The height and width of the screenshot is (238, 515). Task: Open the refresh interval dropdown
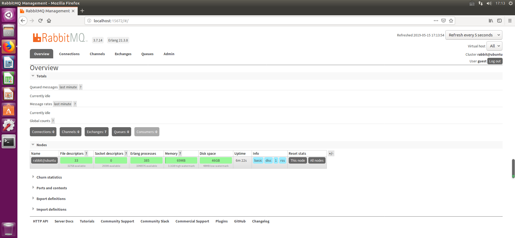point(474,35)
